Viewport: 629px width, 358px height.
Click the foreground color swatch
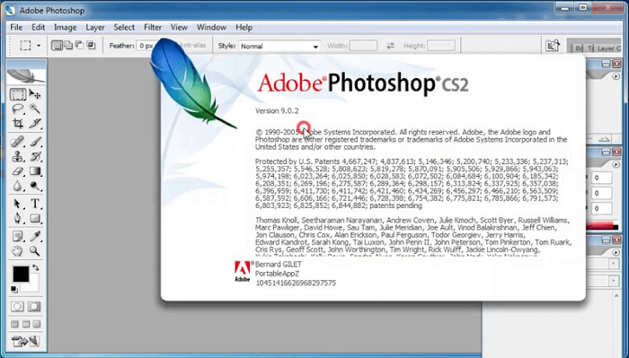tap(20, 274)
